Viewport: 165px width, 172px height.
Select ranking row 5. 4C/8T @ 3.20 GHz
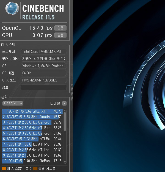point(32,133)
